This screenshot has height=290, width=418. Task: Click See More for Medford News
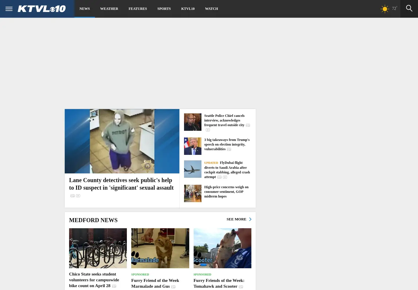(x=236, y=219)
